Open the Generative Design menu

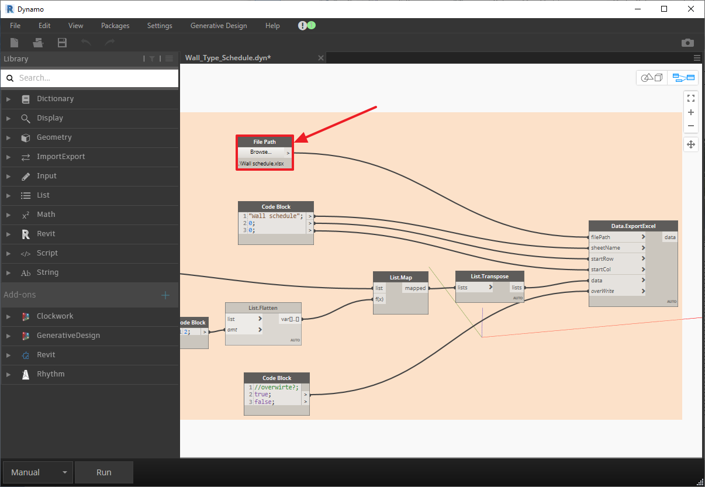(x=219, y=25)
